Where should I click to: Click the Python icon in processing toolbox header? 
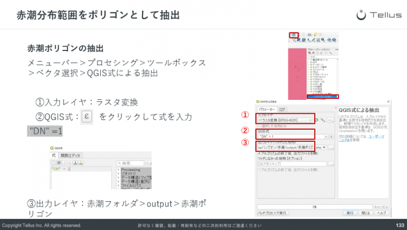coord(314,53)
